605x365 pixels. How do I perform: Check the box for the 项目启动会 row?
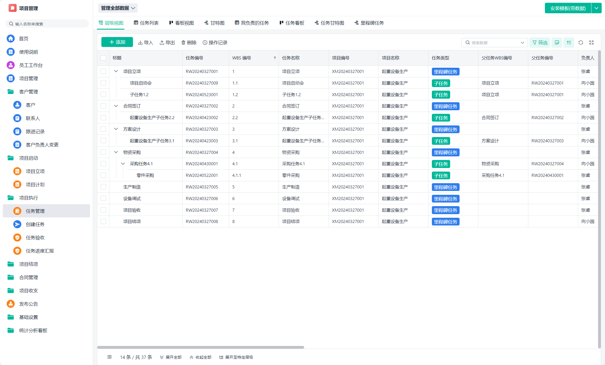[x=103, y=83]
